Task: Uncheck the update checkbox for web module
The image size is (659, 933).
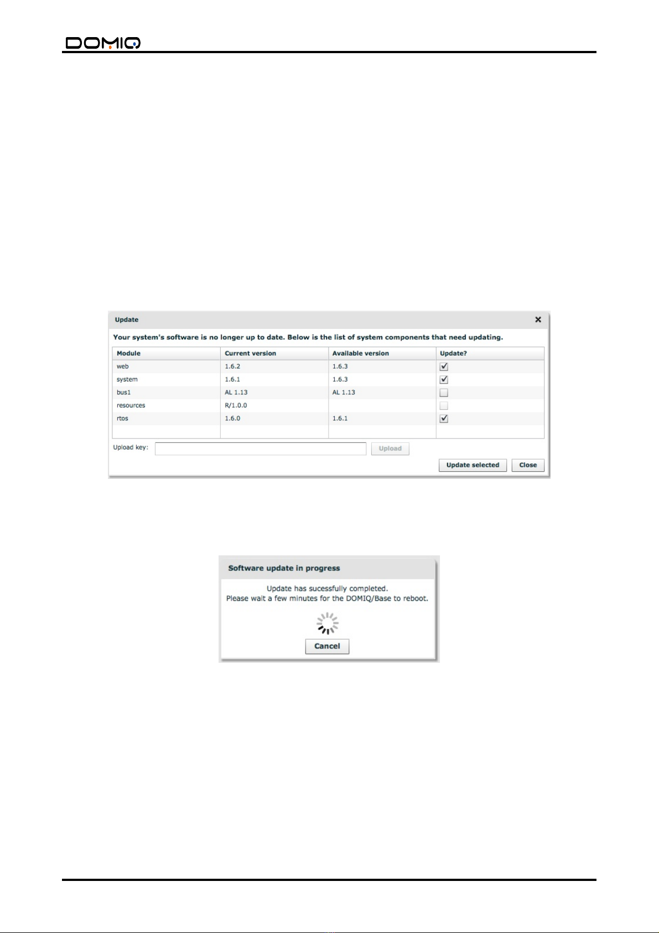Action: [x=444, y=367]
